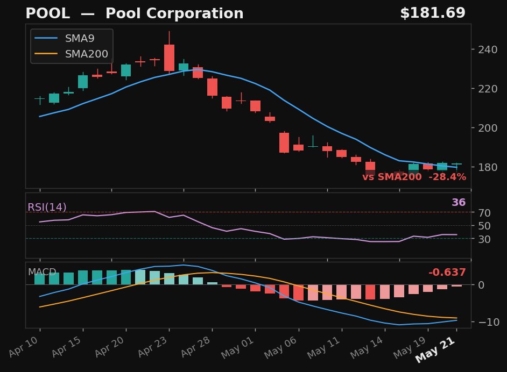Click the orange SMA200 legend line swatch
The image size is (507, 372).
tap(46, 54)
